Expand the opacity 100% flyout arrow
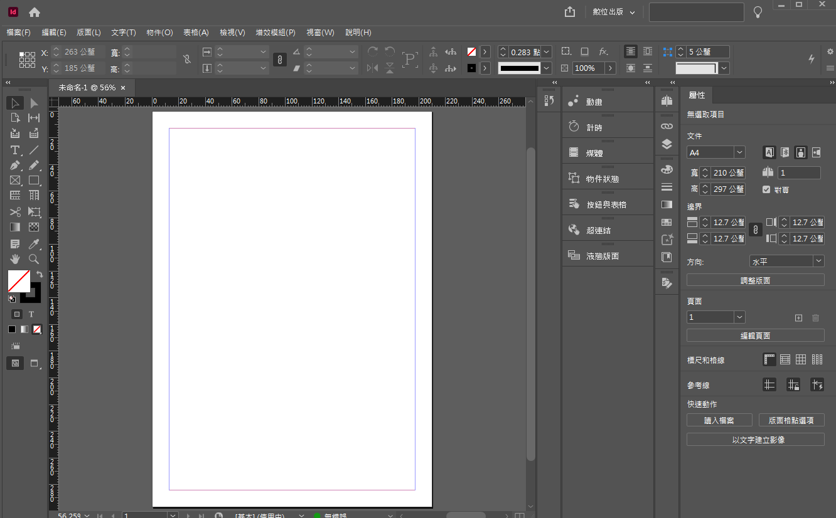 pos(610,68)
